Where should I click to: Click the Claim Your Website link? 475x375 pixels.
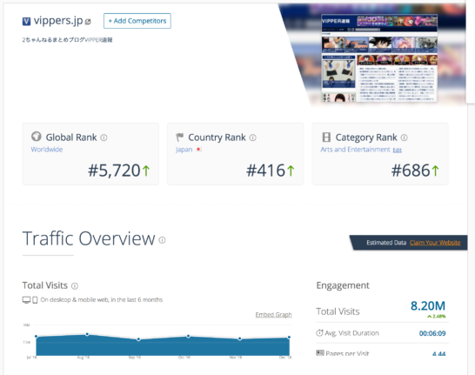435,243
